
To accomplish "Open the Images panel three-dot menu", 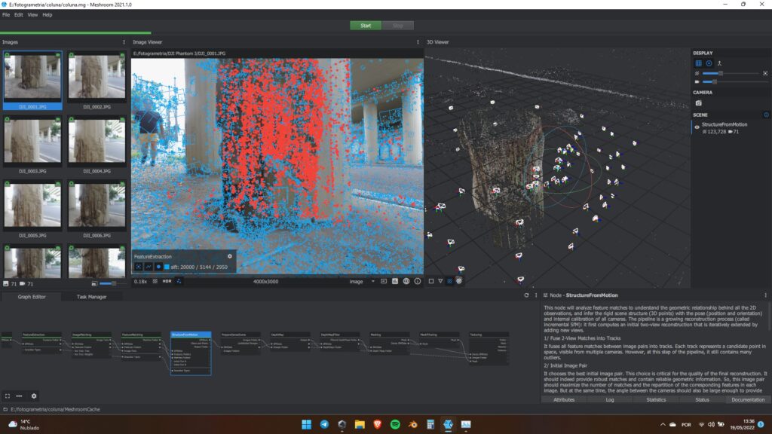I will click(x=124, y=42).
